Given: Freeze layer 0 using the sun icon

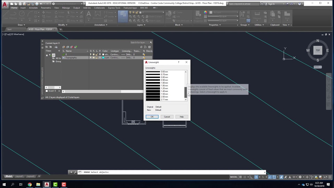Looking at the screenshot, I should [x=93, y=54].
